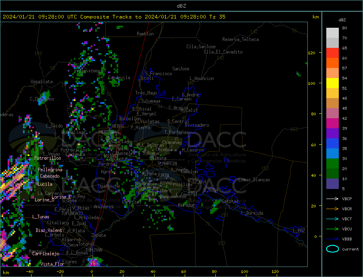Click the 'L_Asuncion' map label

click(x=202, y=78)
